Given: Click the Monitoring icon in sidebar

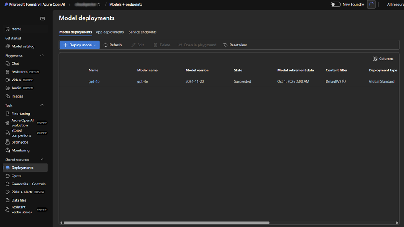Looking at the screenshot, I should click(x=7, y=150).
